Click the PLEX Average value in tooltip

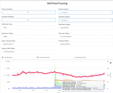(98, 90)
